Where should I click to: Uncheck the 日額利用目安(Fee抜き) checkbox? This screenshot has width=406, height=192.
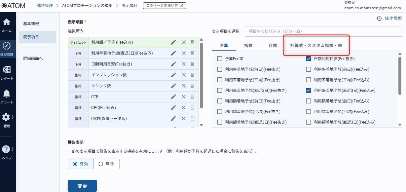pyautogui.click(x=309, y=59)
